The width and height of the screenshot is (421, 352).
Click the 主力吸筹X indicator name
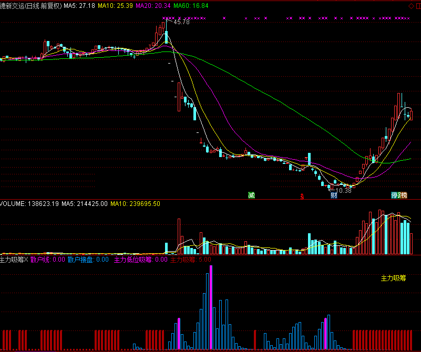[14, 260]
